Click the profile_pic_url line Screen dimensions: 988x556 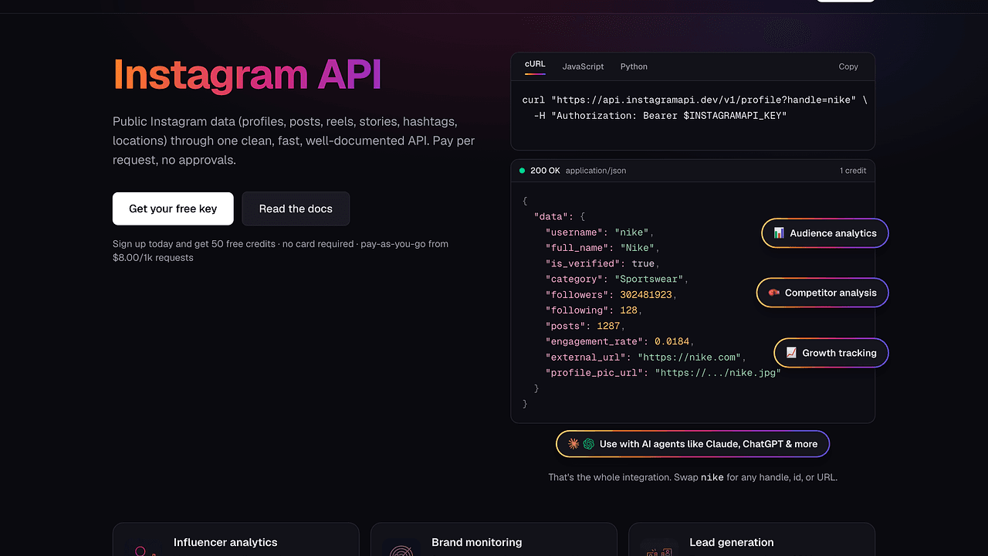(663, 372)
